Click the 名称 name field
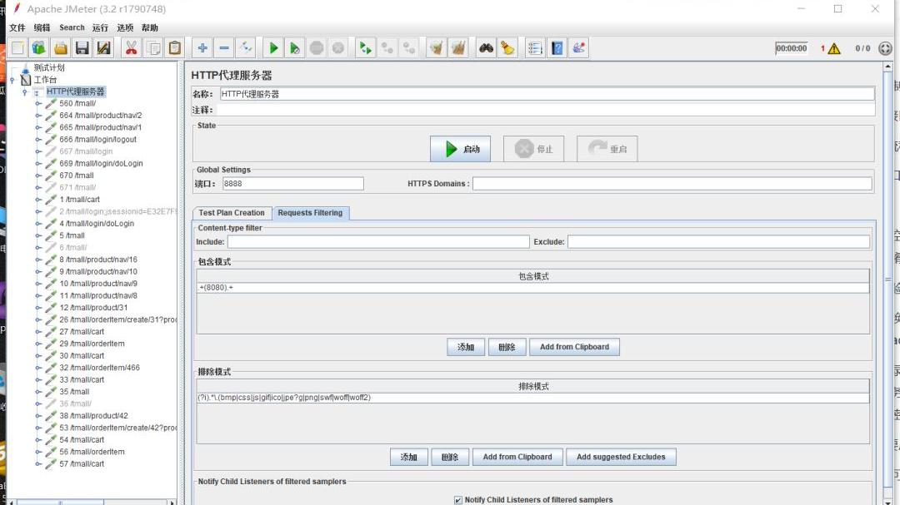 click(x=547, y=94)
